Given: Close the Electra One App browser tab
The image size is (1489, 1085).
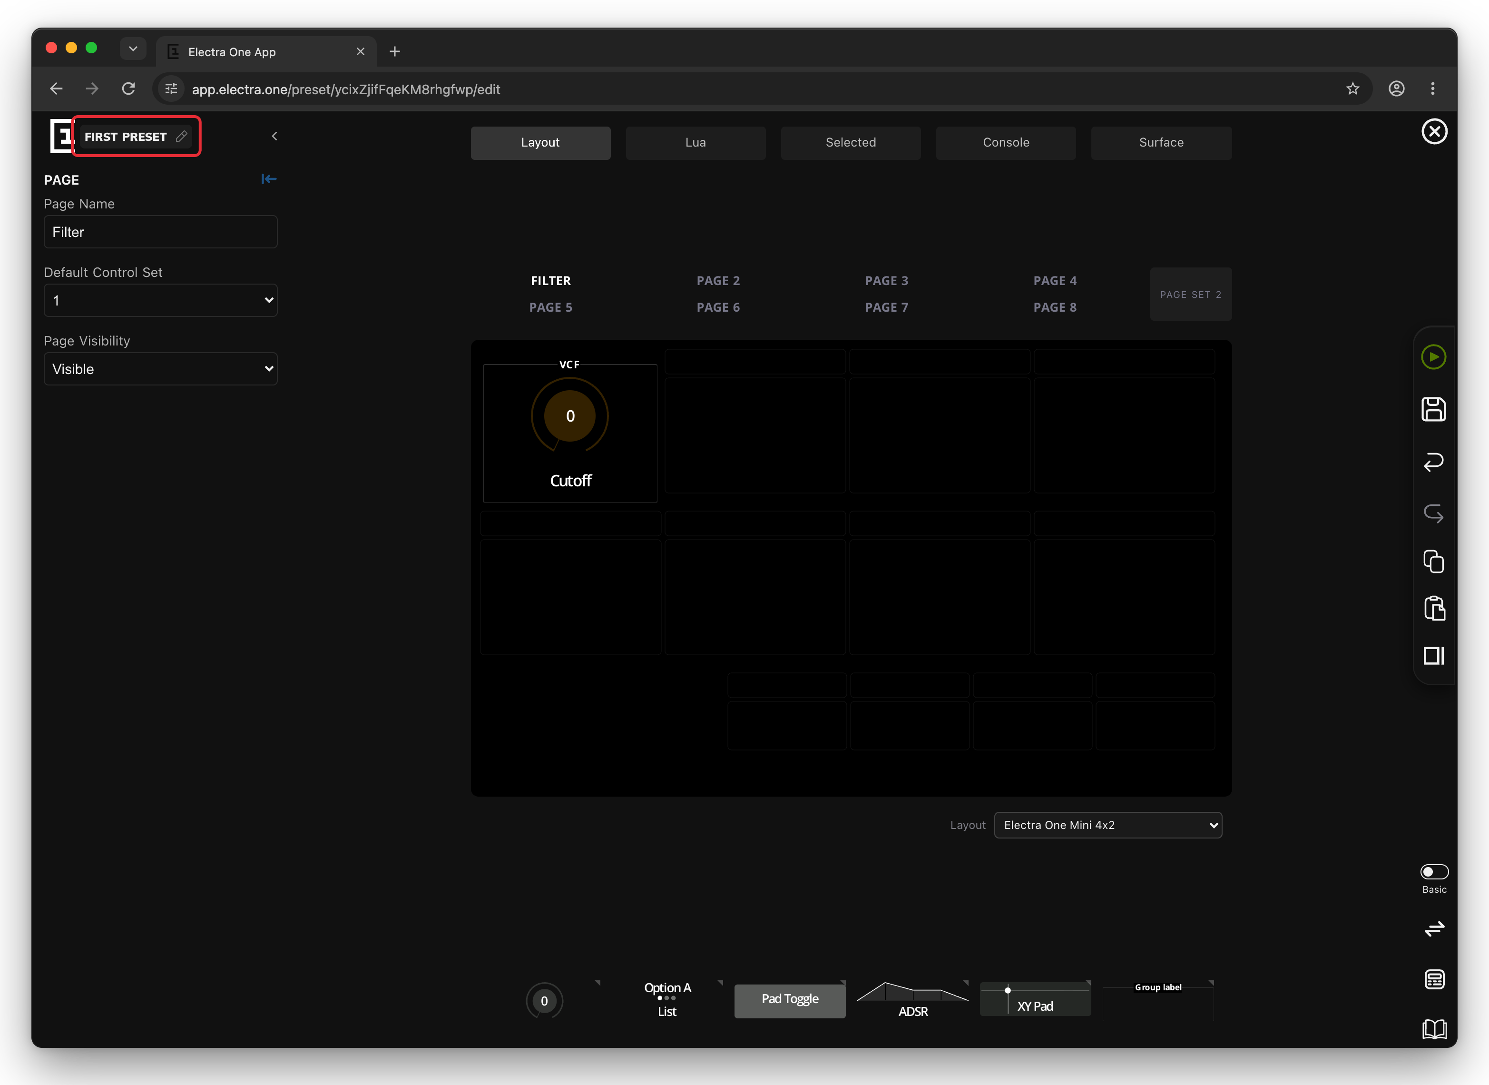Looking at the screenshot, I should click(x=361, y=51).
